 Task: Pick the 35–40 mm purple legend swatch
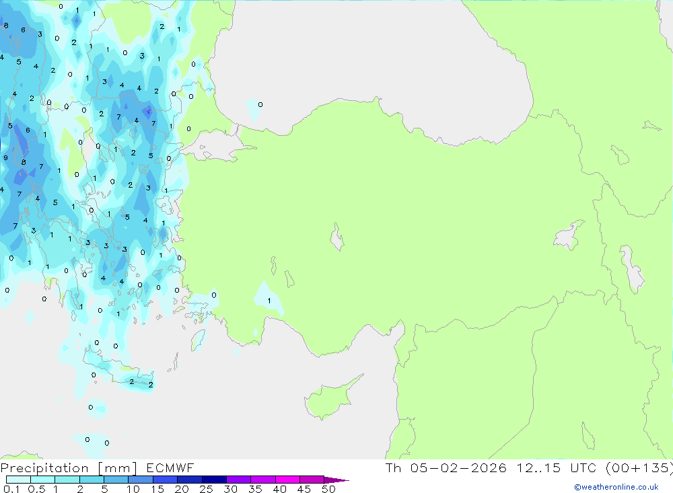(x=263, y=480)
